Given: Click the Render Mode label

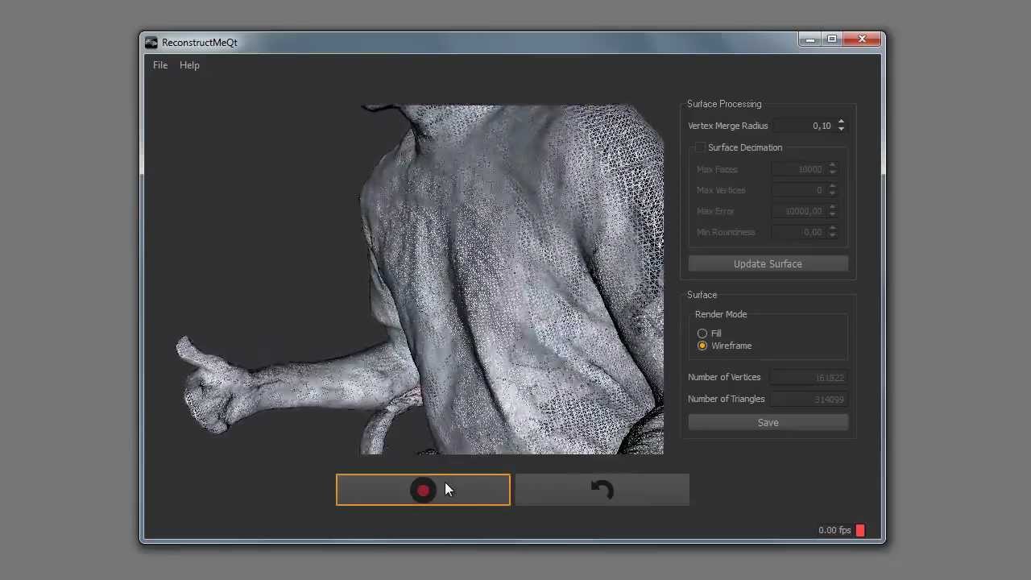Looking at the screenshot, I should pyautogui.click(x=721, y=314).
